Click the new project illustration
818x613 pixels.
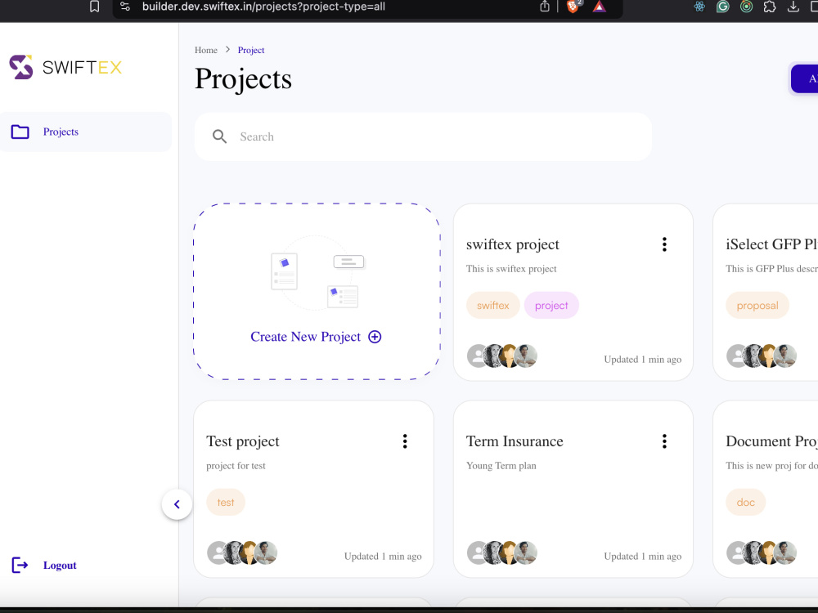click(317, 274)
